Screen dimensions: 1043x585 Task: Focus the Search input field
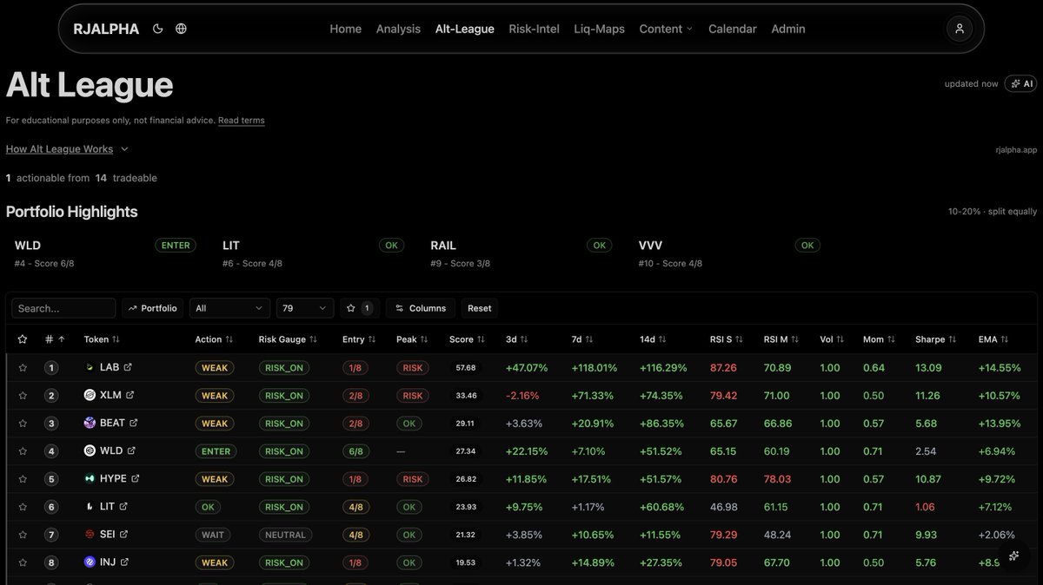(x=63, y=308)
